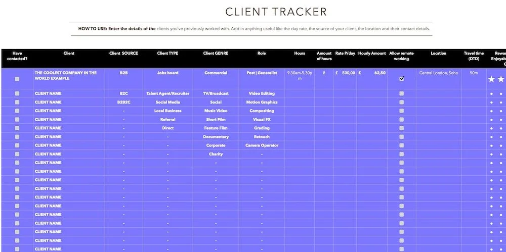Select the 'Local Business' type cell

pyautogui.click(x=167, y=111)
